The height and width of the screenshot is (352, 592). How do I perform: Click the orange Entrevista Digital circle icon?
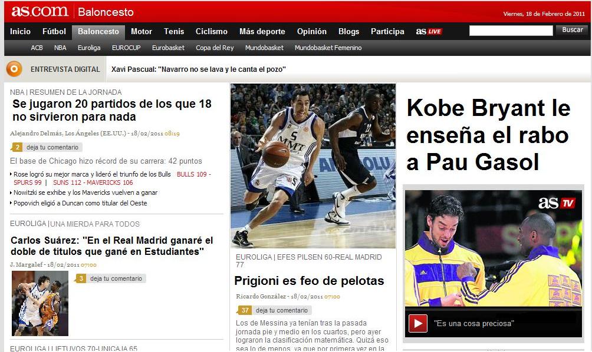(x=14, y=69)
